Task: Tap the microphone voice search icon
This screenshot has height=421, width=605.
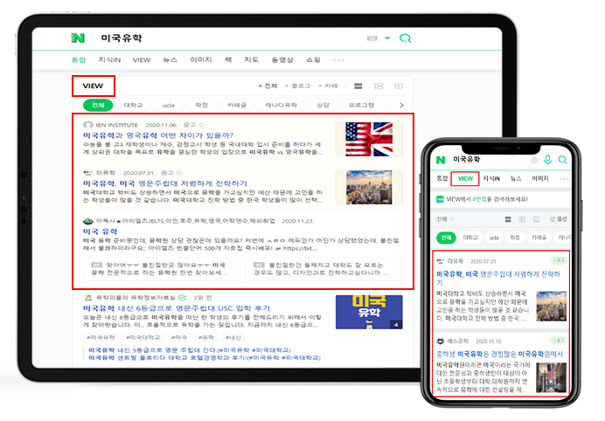Action: point(547,160)
